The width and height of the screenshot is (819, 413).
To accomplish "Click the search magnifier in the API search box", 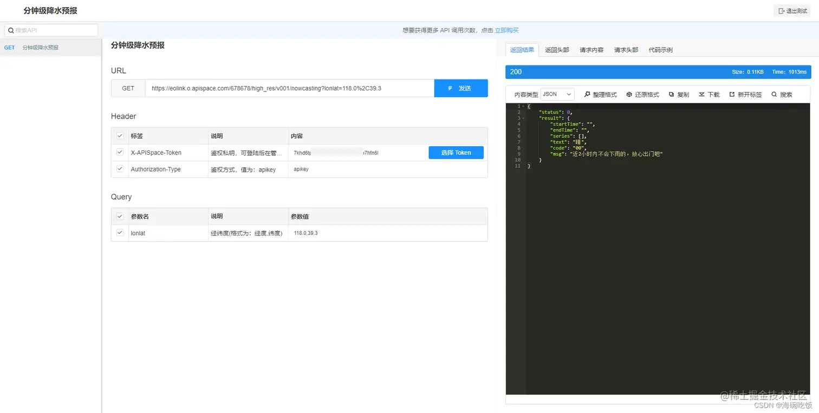I will pos(10,30).
